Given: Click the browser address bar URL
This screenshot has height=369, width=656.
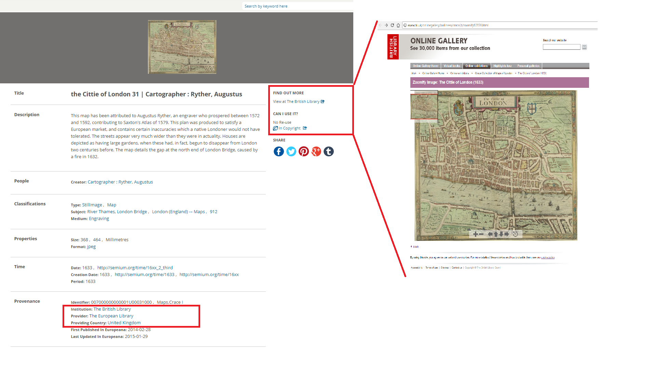Looking at the screenshot, I should coord(448,25).
